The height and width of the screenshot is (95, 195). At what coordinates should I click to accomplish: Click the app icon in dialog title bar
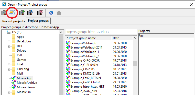pos(4,5)
